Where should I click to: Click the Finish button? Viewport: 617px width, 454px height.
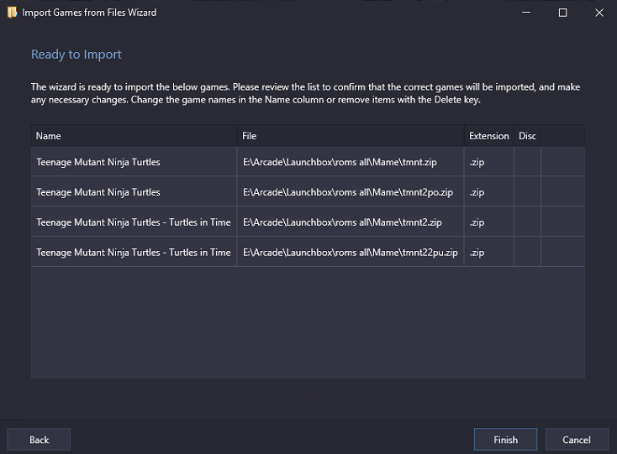click(x=505, y=440)
